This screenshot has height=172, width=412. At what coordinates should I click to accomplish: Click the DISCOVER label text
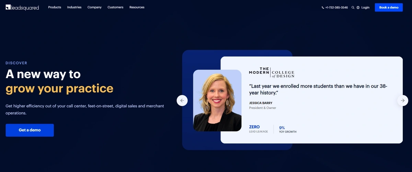(16, 63)
